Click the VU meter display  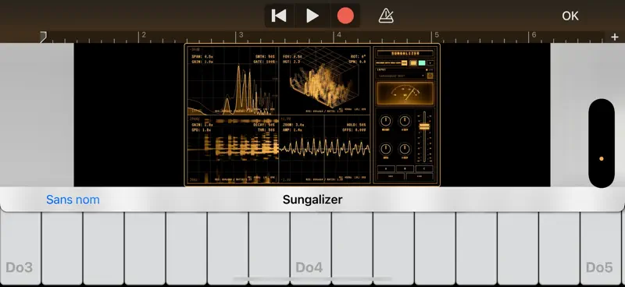pyautogui.click(x=405, y=94)
